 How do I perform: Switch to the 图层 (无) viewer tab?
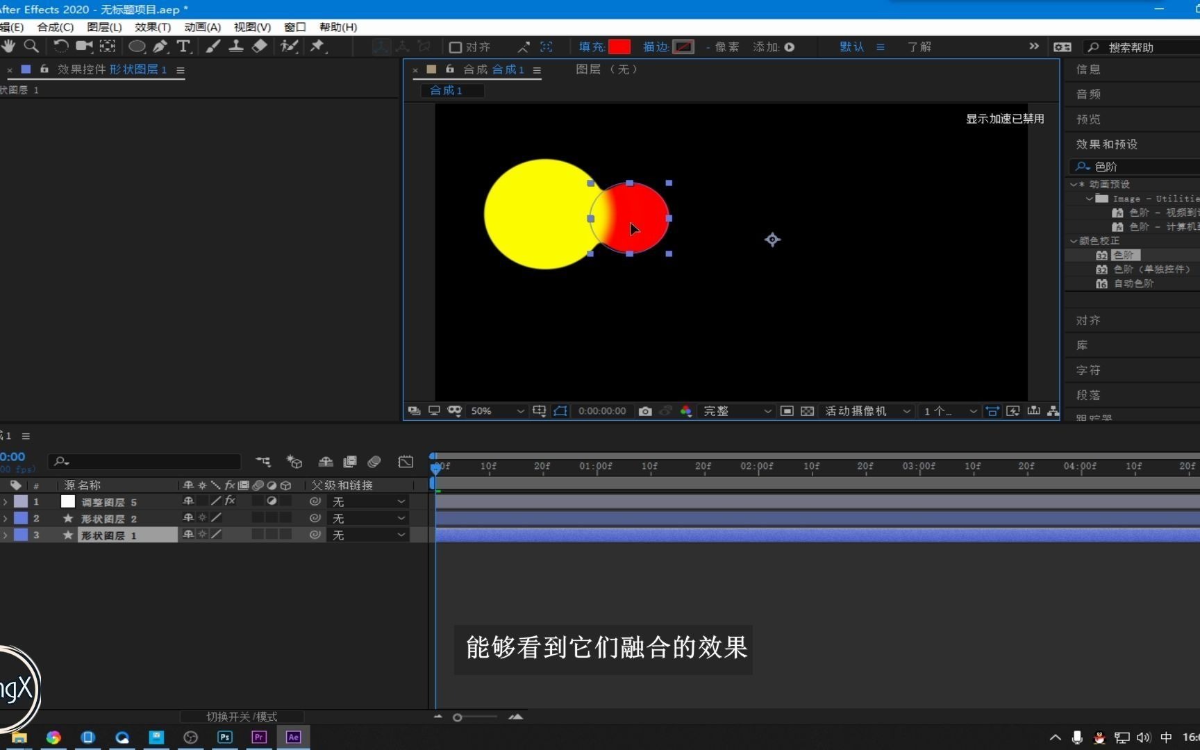[606, 69]
